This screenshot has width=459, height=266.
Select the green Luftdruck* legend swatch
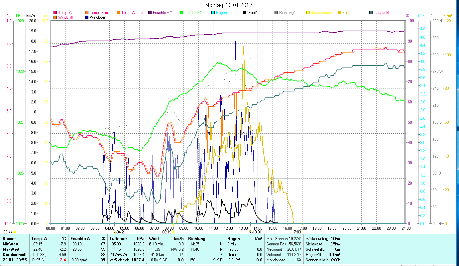pyautogui.click(x=181, y=13)
